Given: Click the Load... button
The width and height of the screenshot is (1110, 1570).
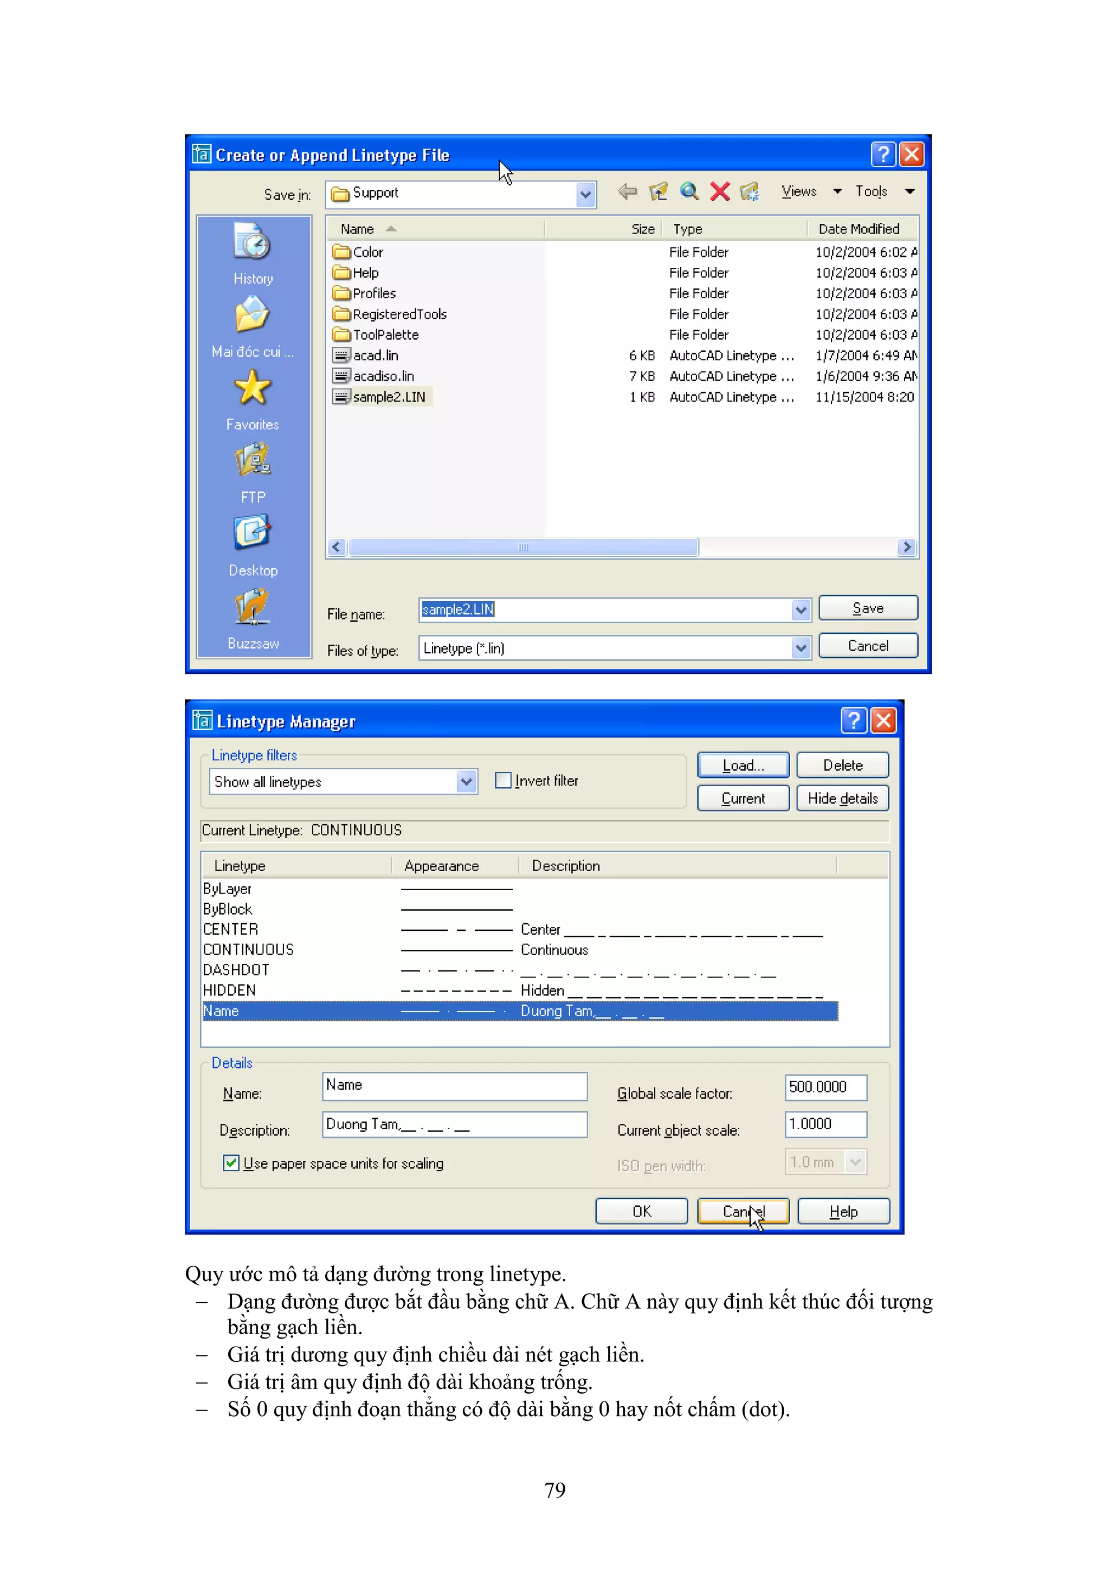Looking at the screenshot, I should [743, 765].
